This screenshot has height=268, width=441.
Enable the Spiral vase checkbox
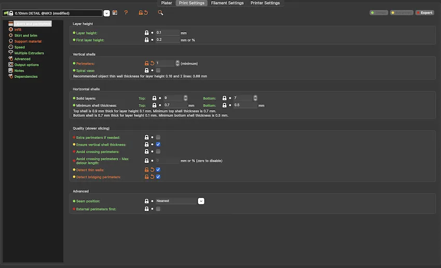click(158, 70)
